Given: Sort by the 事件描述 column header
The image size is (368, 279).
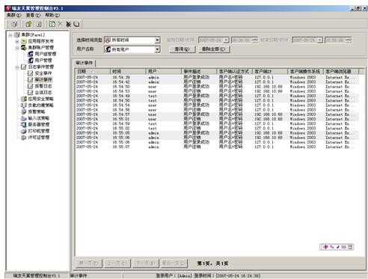Looking at the screenshot, I should (199, 72).
